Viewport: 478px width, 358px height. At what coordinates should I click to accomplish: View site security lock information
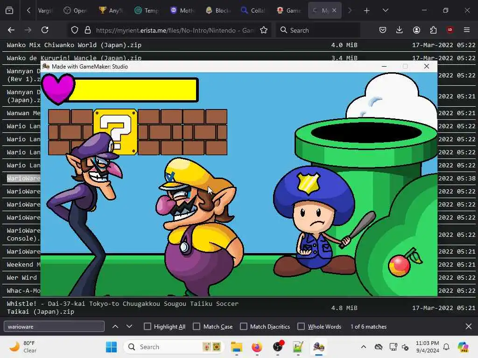tap(87, 30)
